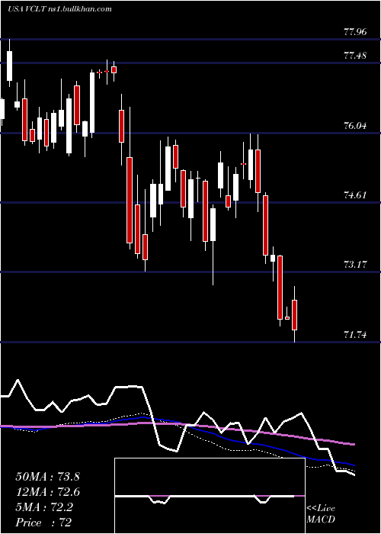
Task: Click the 12MA : 72.6 readout
Action: 47,492
